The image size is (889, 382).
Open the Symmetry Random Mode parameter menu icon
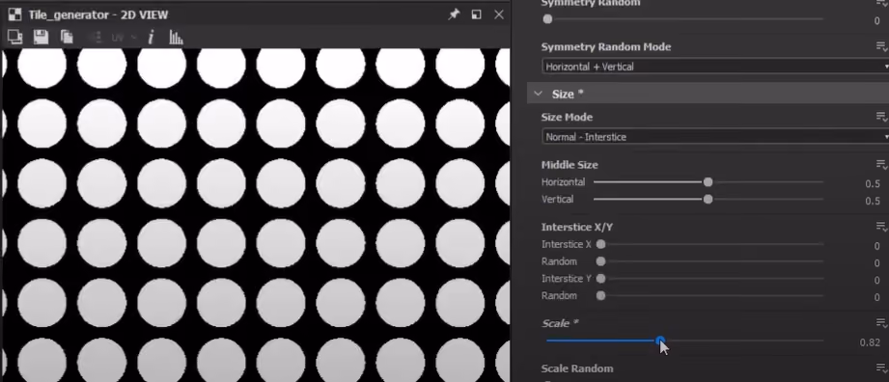[x=881, y=46]
